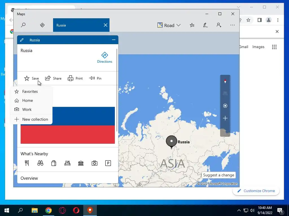Find nearby shopping bag icon

coord(54,163)
